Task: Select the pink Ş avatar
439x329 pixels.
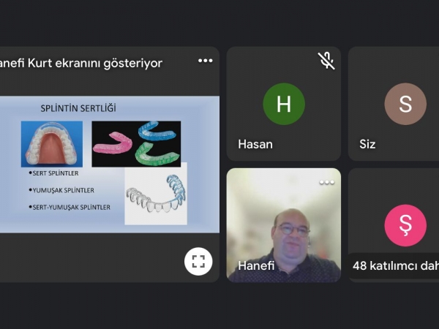Action: coord(405,225)
